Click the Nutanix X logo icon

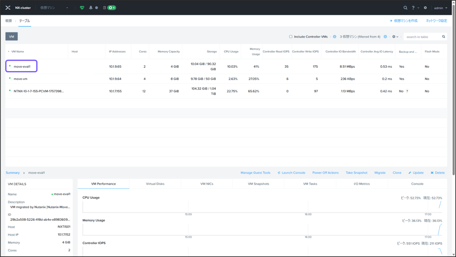pos(8,8)
